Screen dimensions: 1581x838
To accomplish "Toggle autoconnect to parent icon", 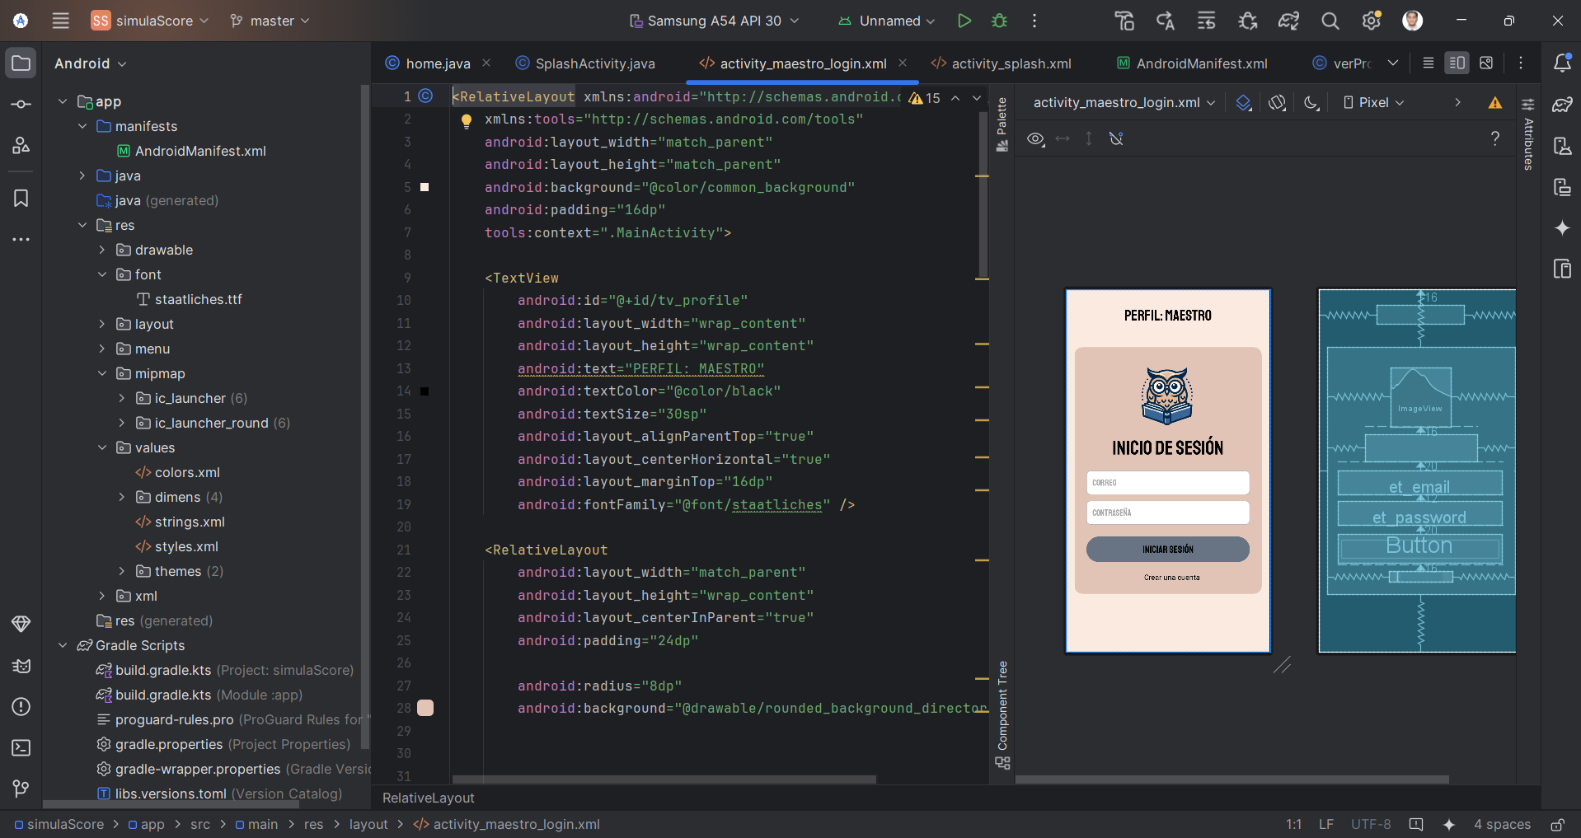I will [1116, 138].
